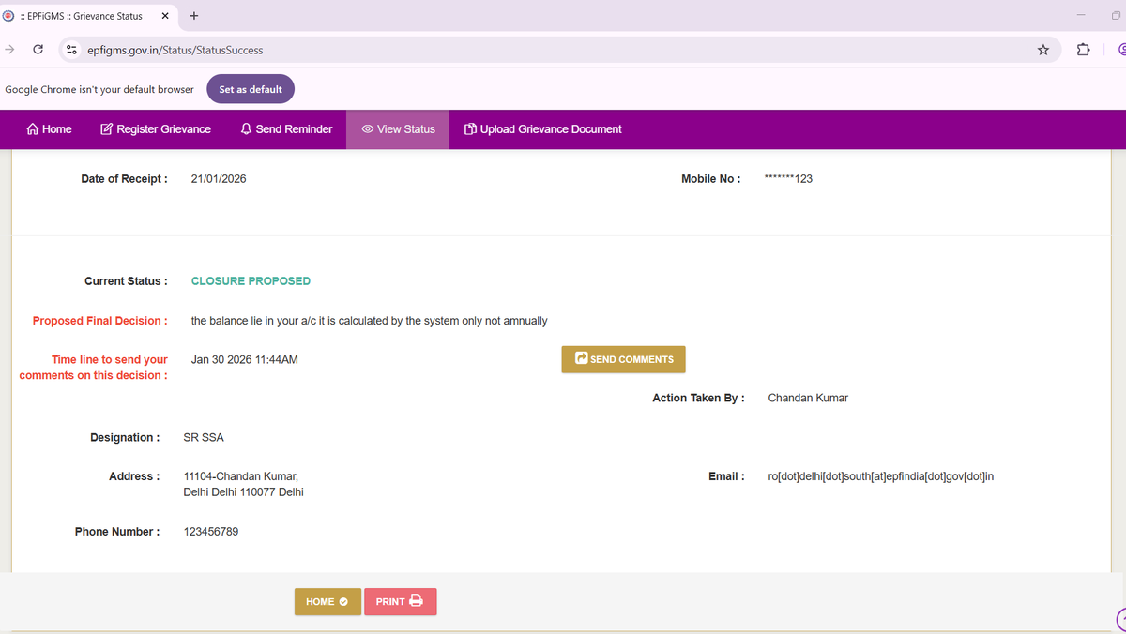This screenshot has height=634, width=1126.
Task: Click the Current Status label
Action: point(126,281)
